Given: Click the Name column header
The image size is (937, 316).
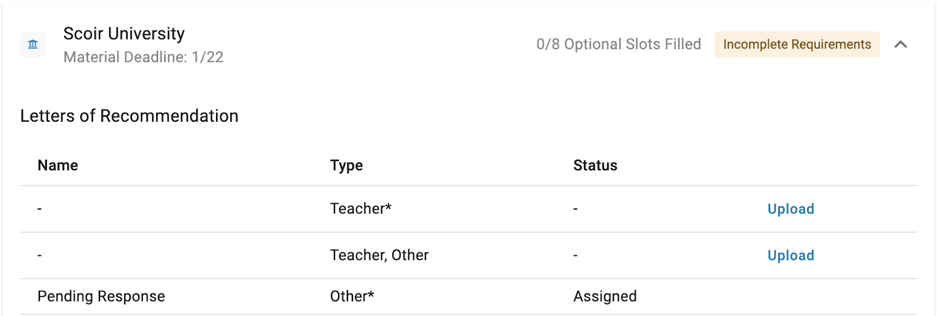Looking at the screenshot, I should (x=57, y=166).
